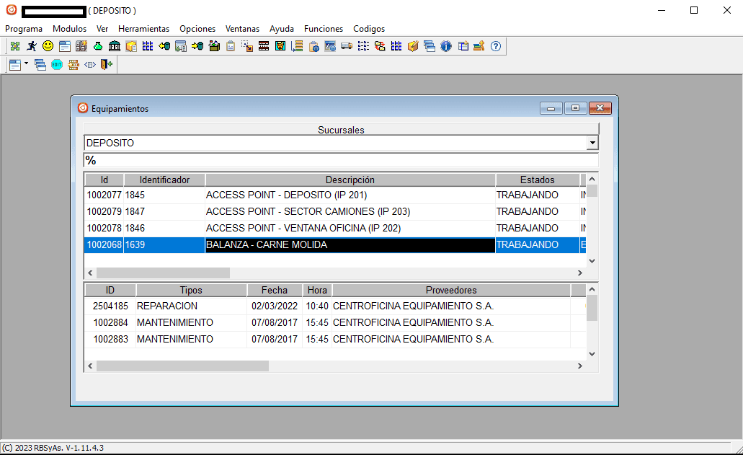
Task: Click the yellow box with document icon
Action: tap(131, 46)
